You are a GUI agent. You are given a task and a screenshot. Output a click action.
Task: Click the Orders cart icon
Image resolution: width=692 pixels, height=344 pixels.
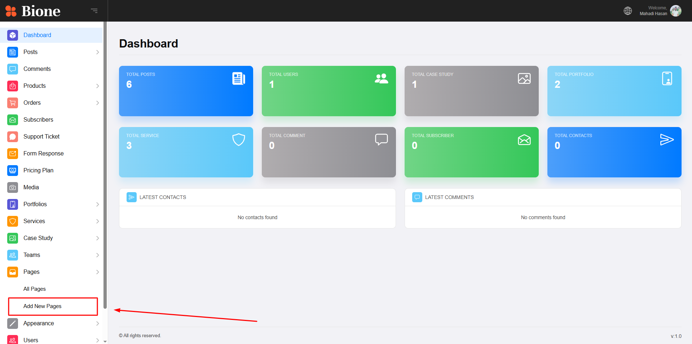coord(13,103)
